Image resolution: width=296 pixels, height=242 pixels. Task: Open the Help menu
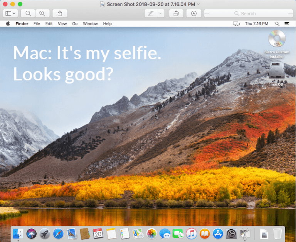[107, 23]
